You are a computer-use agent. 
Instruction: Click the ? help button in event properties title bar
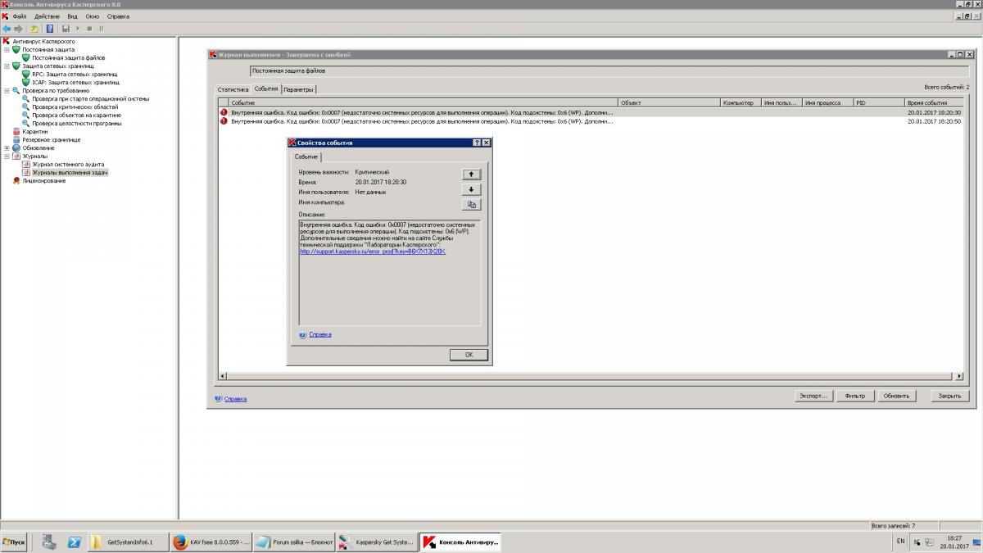[477, 143]
